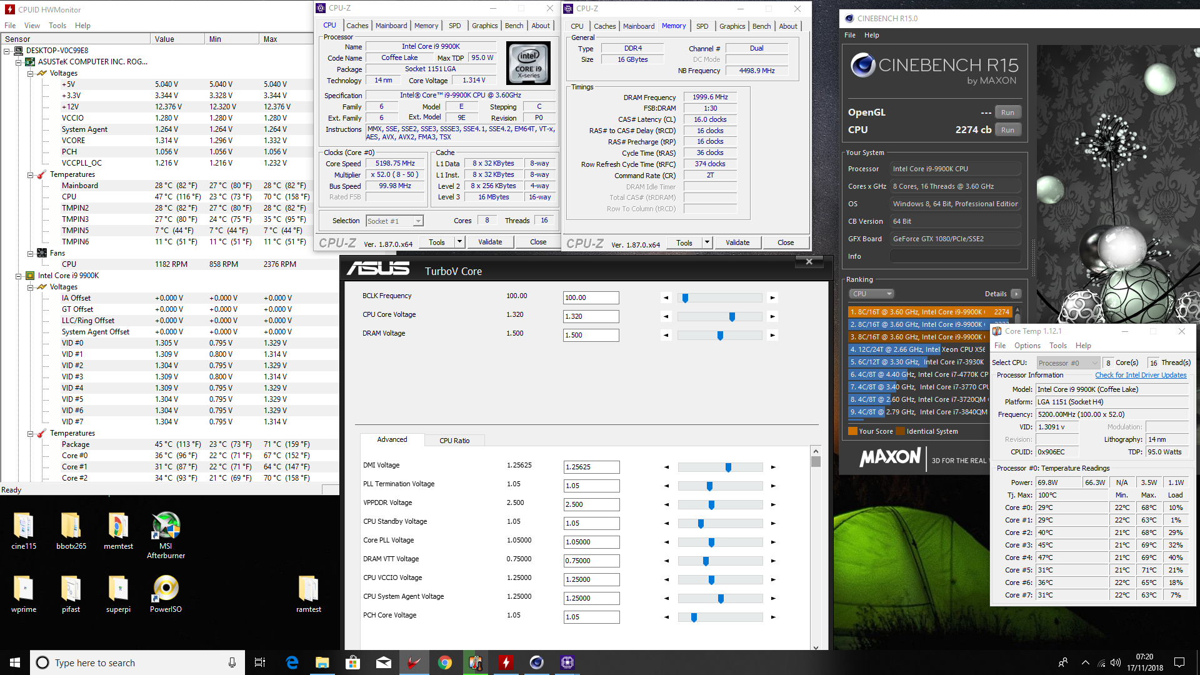Decrease DRAM Voltage with left arrow
Screen dimensions: 1200x675
click(666, 336)
